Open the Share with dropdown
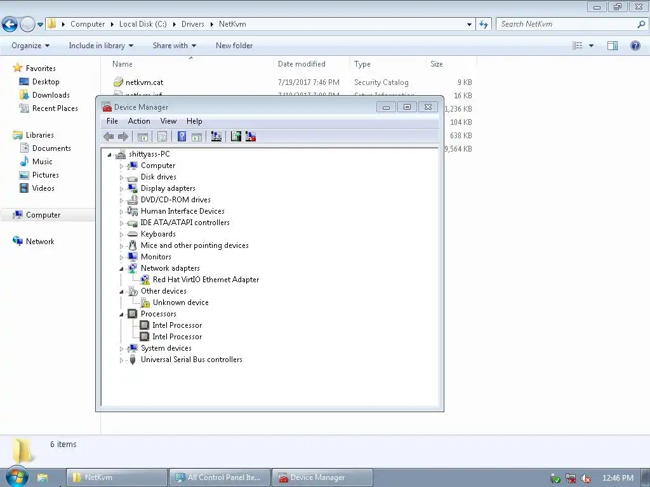This screenshot has height=487, width=650. point(175,46)
